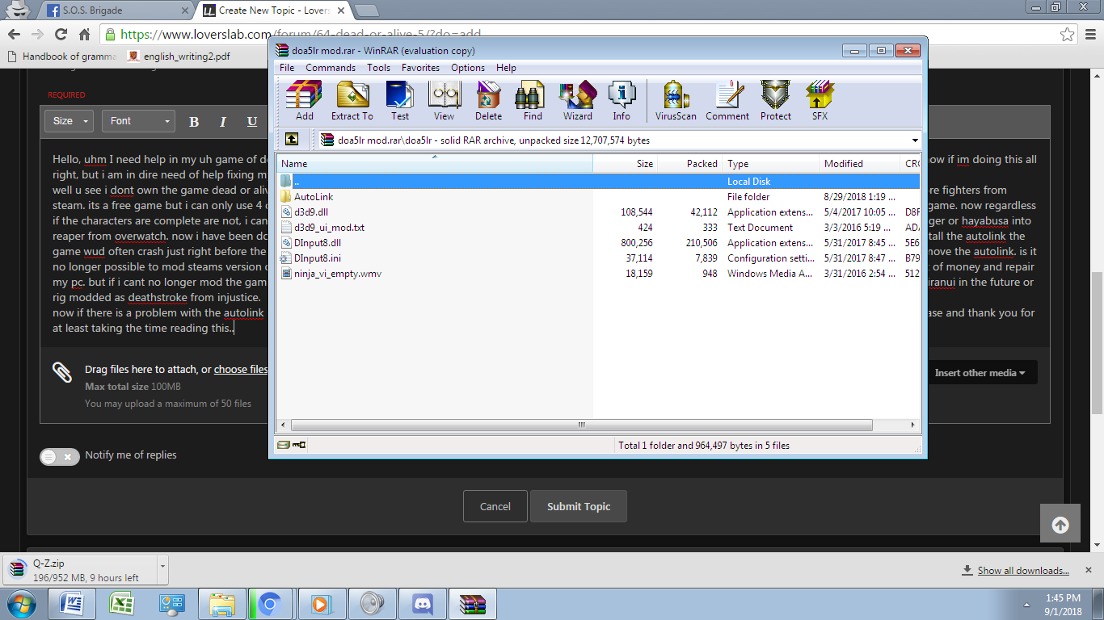Run VirusScan on the archive
Viewport: 1104px width, 620px height.
click(676, 101)
